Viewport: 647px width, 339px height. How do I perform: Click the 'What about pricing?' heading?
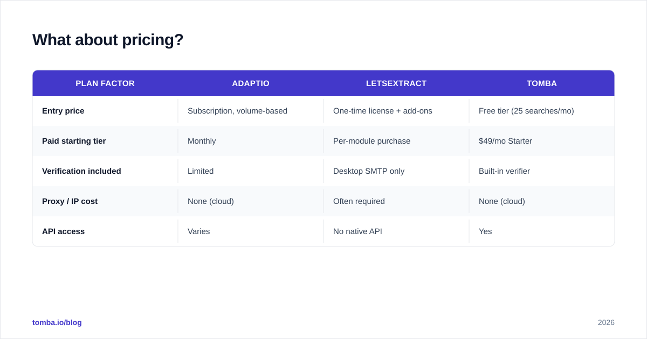point(108,40)
